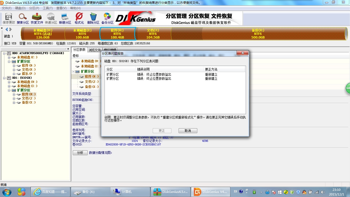Screen dimensions: 350x197
Task: Click the 新建分区 (New Partition) icon
Action: point(65,18)
